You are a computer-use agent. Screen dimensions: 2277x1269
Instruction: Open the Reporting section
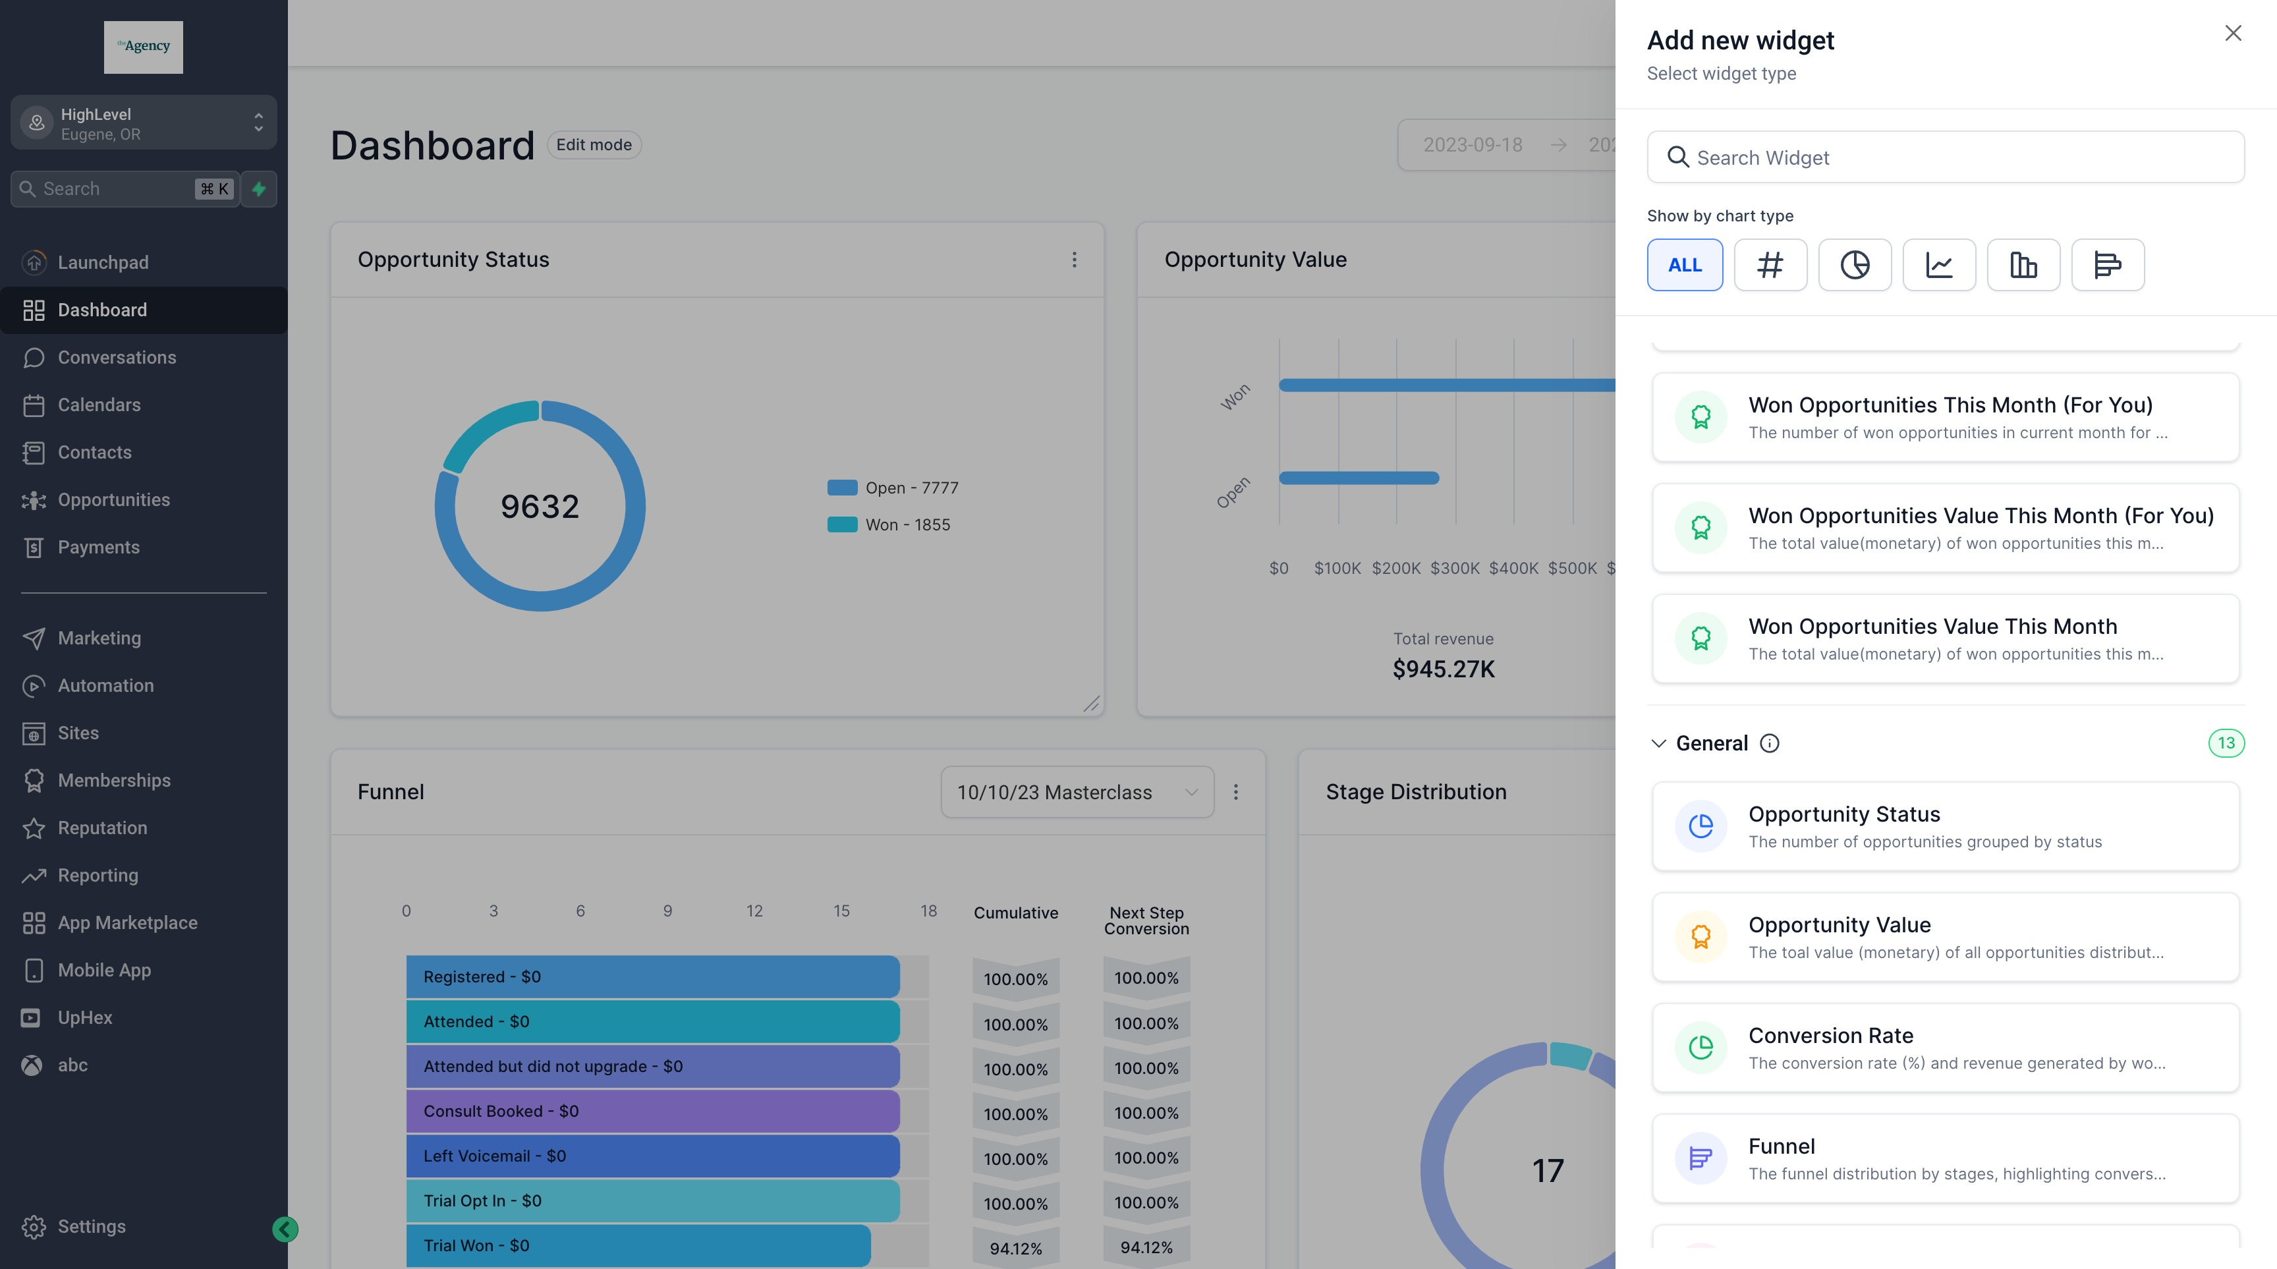tap(98, 875)
